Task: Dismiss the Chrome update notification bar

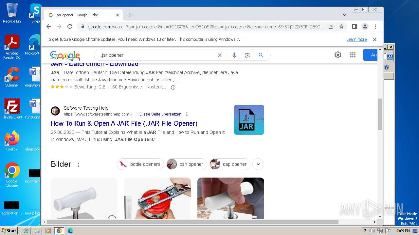Action: pyautogui.click(x=375, y=39)
